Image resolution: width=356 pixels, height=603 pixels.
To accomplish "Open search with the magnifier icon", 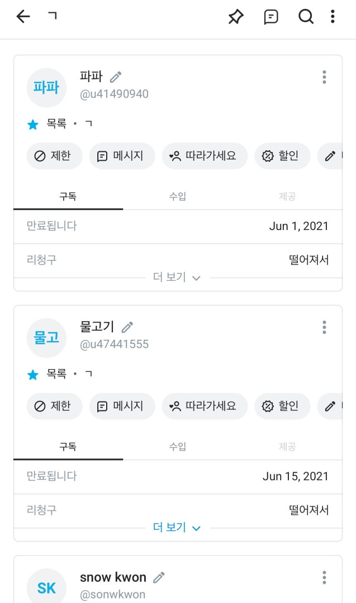I will click(306, 17).
